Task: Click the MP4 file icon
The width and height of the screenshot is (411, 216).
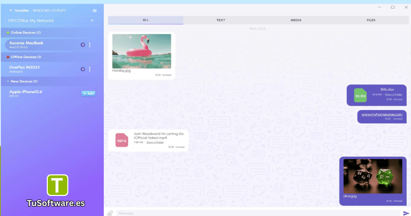Action: 122,140
